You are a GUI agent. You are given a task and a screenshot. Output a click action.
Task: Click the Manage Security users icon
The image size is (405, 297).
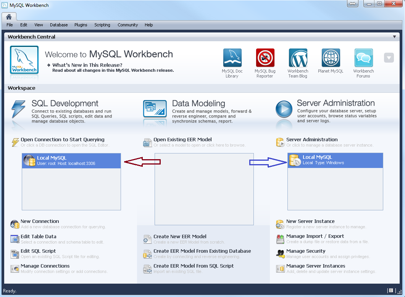[x=280, y=254]
